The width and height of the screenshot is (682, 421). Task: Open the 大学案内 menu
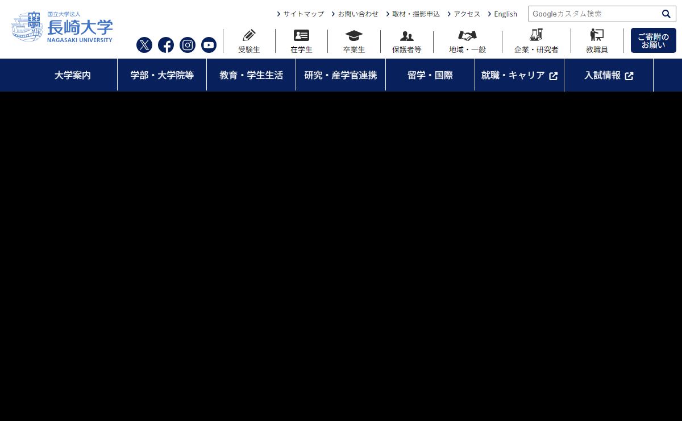(x=73, y=75)
